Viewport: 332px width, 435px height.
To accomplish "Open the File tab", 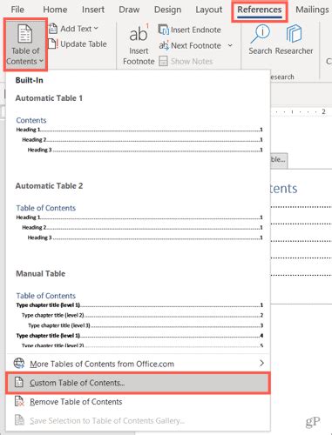I will pyautogui.click(x=17, y=10).
